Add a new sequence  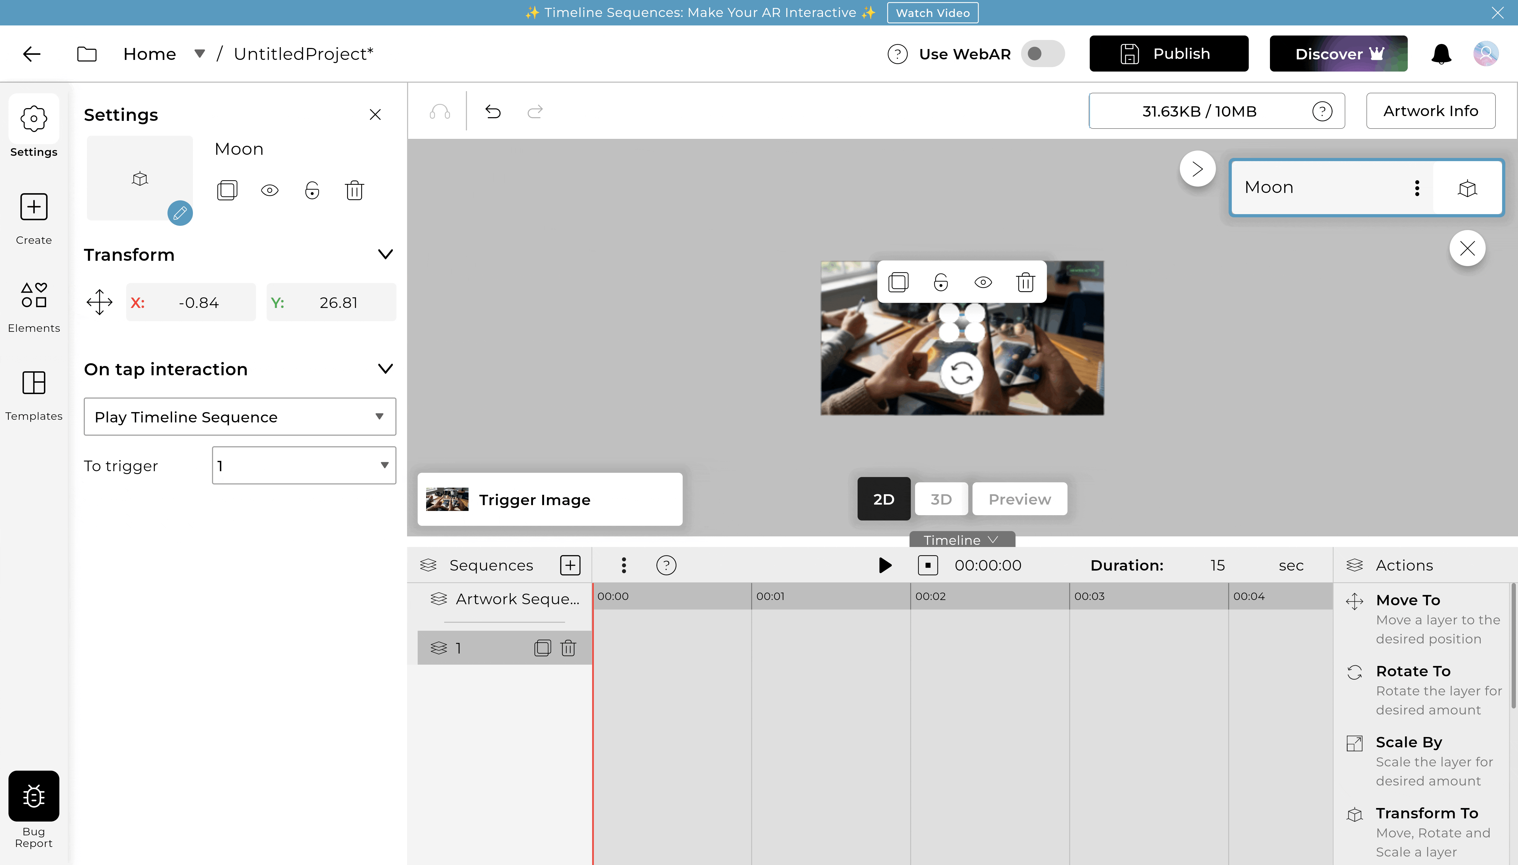(570, 565)
